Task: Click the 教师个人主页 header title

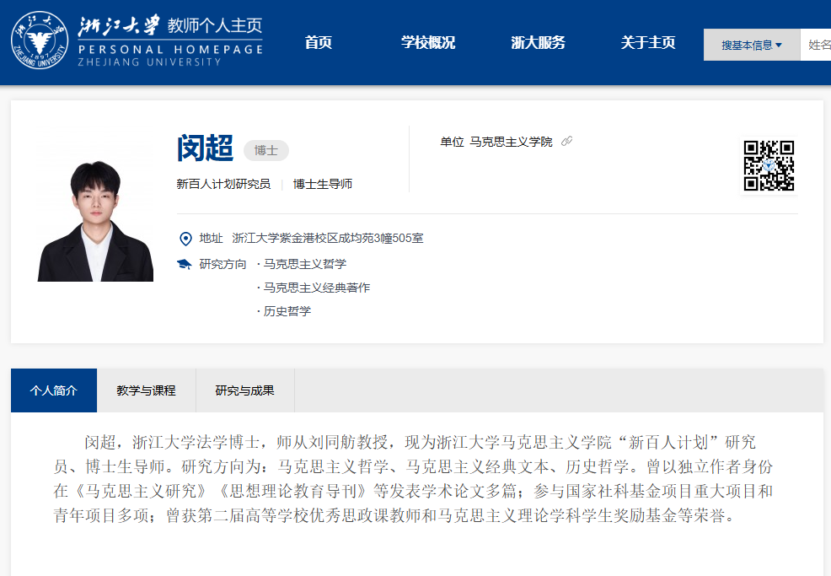Action: point(215,25)
